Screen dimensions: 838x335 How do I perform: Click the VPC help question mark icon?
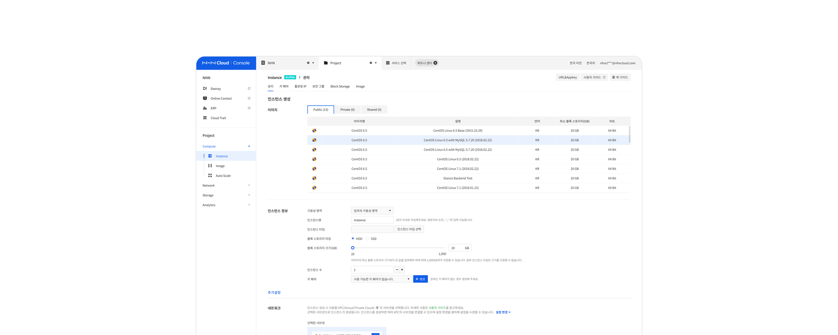(x=377, y=308)
